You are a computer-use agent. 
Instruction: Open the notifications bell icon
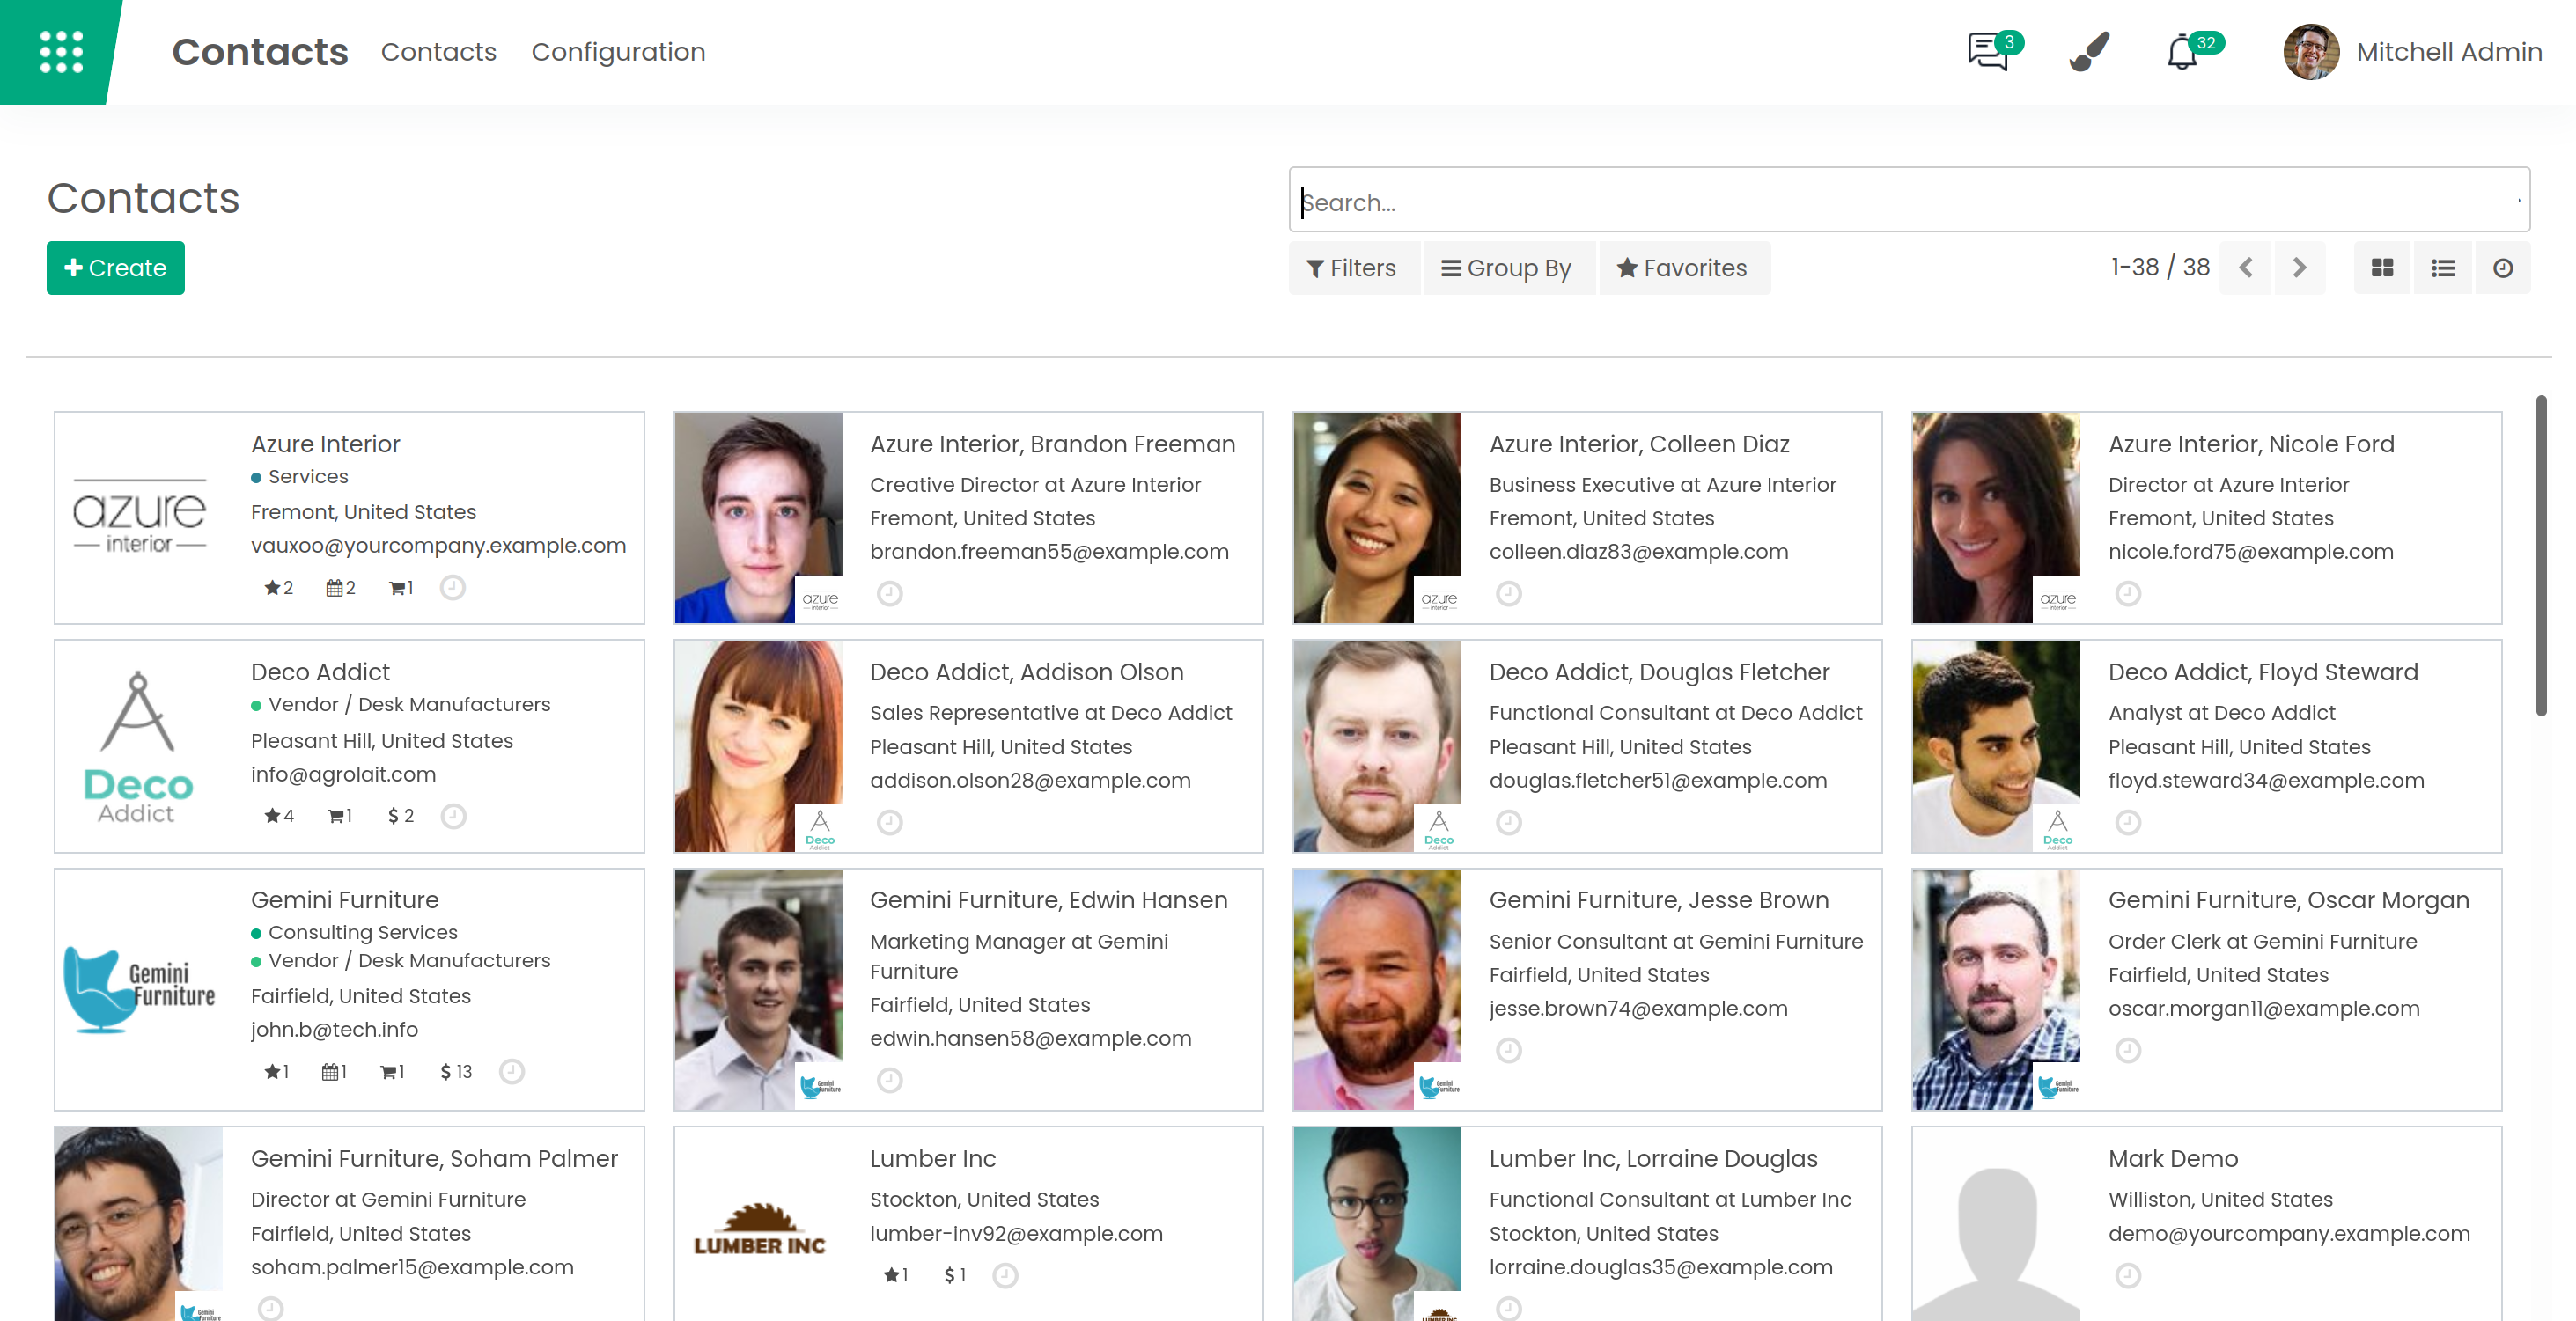(x=2182, y=52)
